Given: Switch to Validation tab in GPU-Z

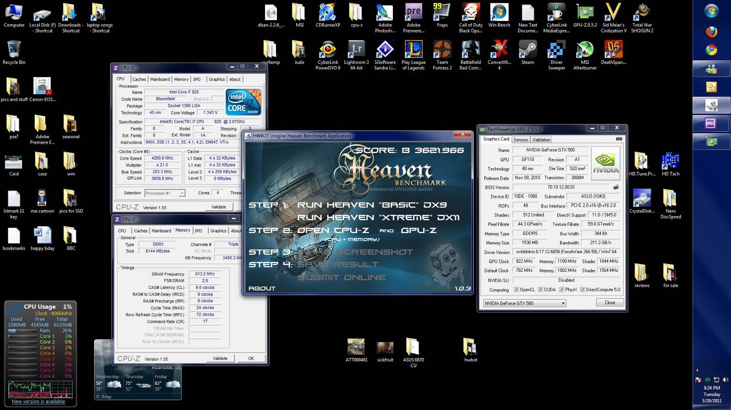Looking at the screenshot, I should 541,140.
